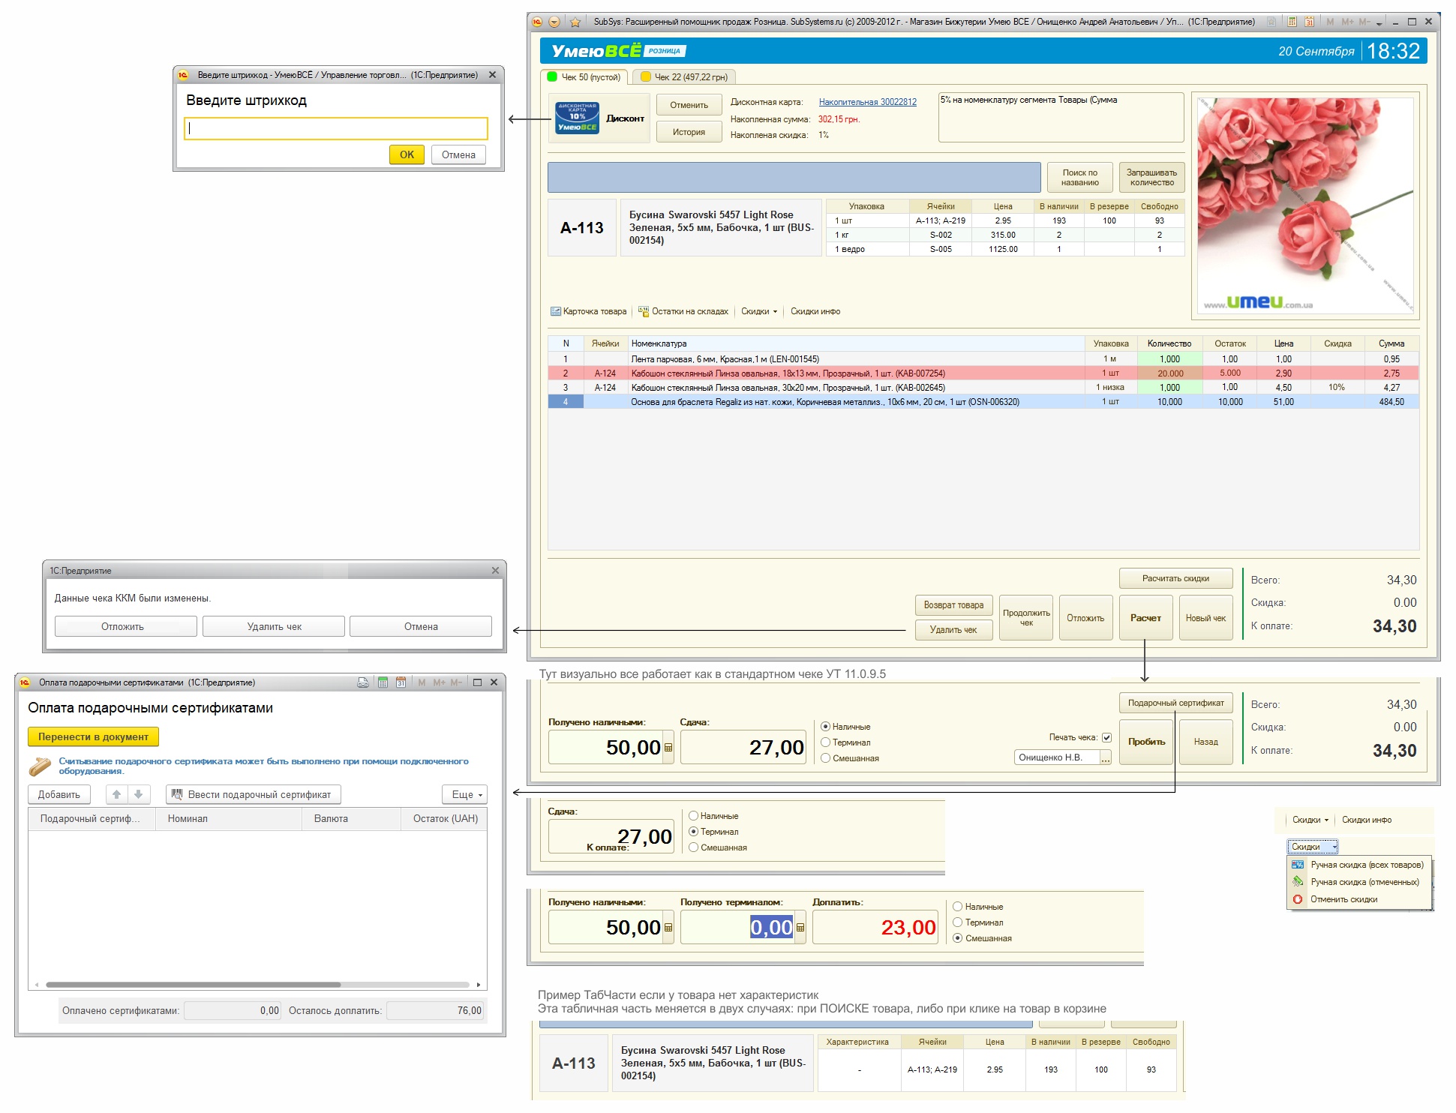Open the calendar icon in main title bar

(x=1309, y=22)
